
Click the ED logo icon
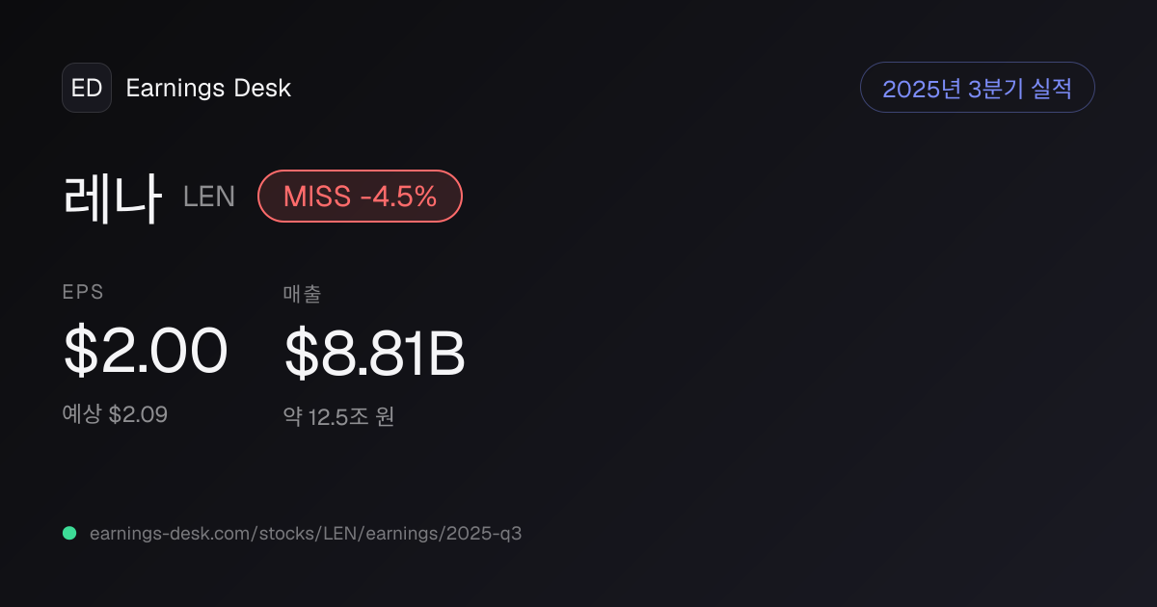coord(87,88)
